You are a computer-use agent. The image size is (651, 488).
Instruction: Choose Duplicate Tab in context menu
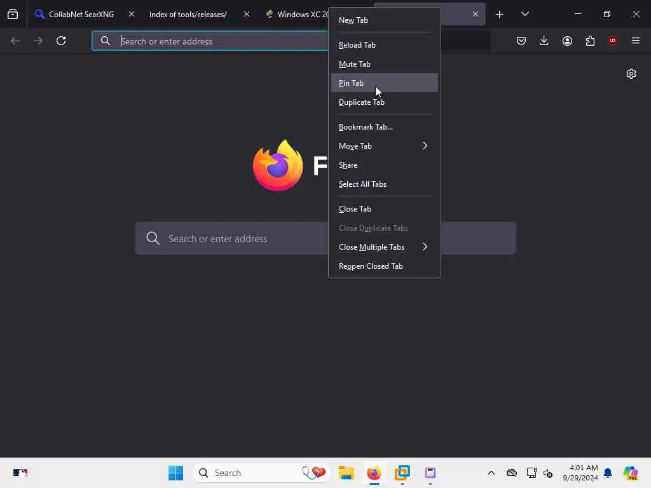[x=385, y=102]
